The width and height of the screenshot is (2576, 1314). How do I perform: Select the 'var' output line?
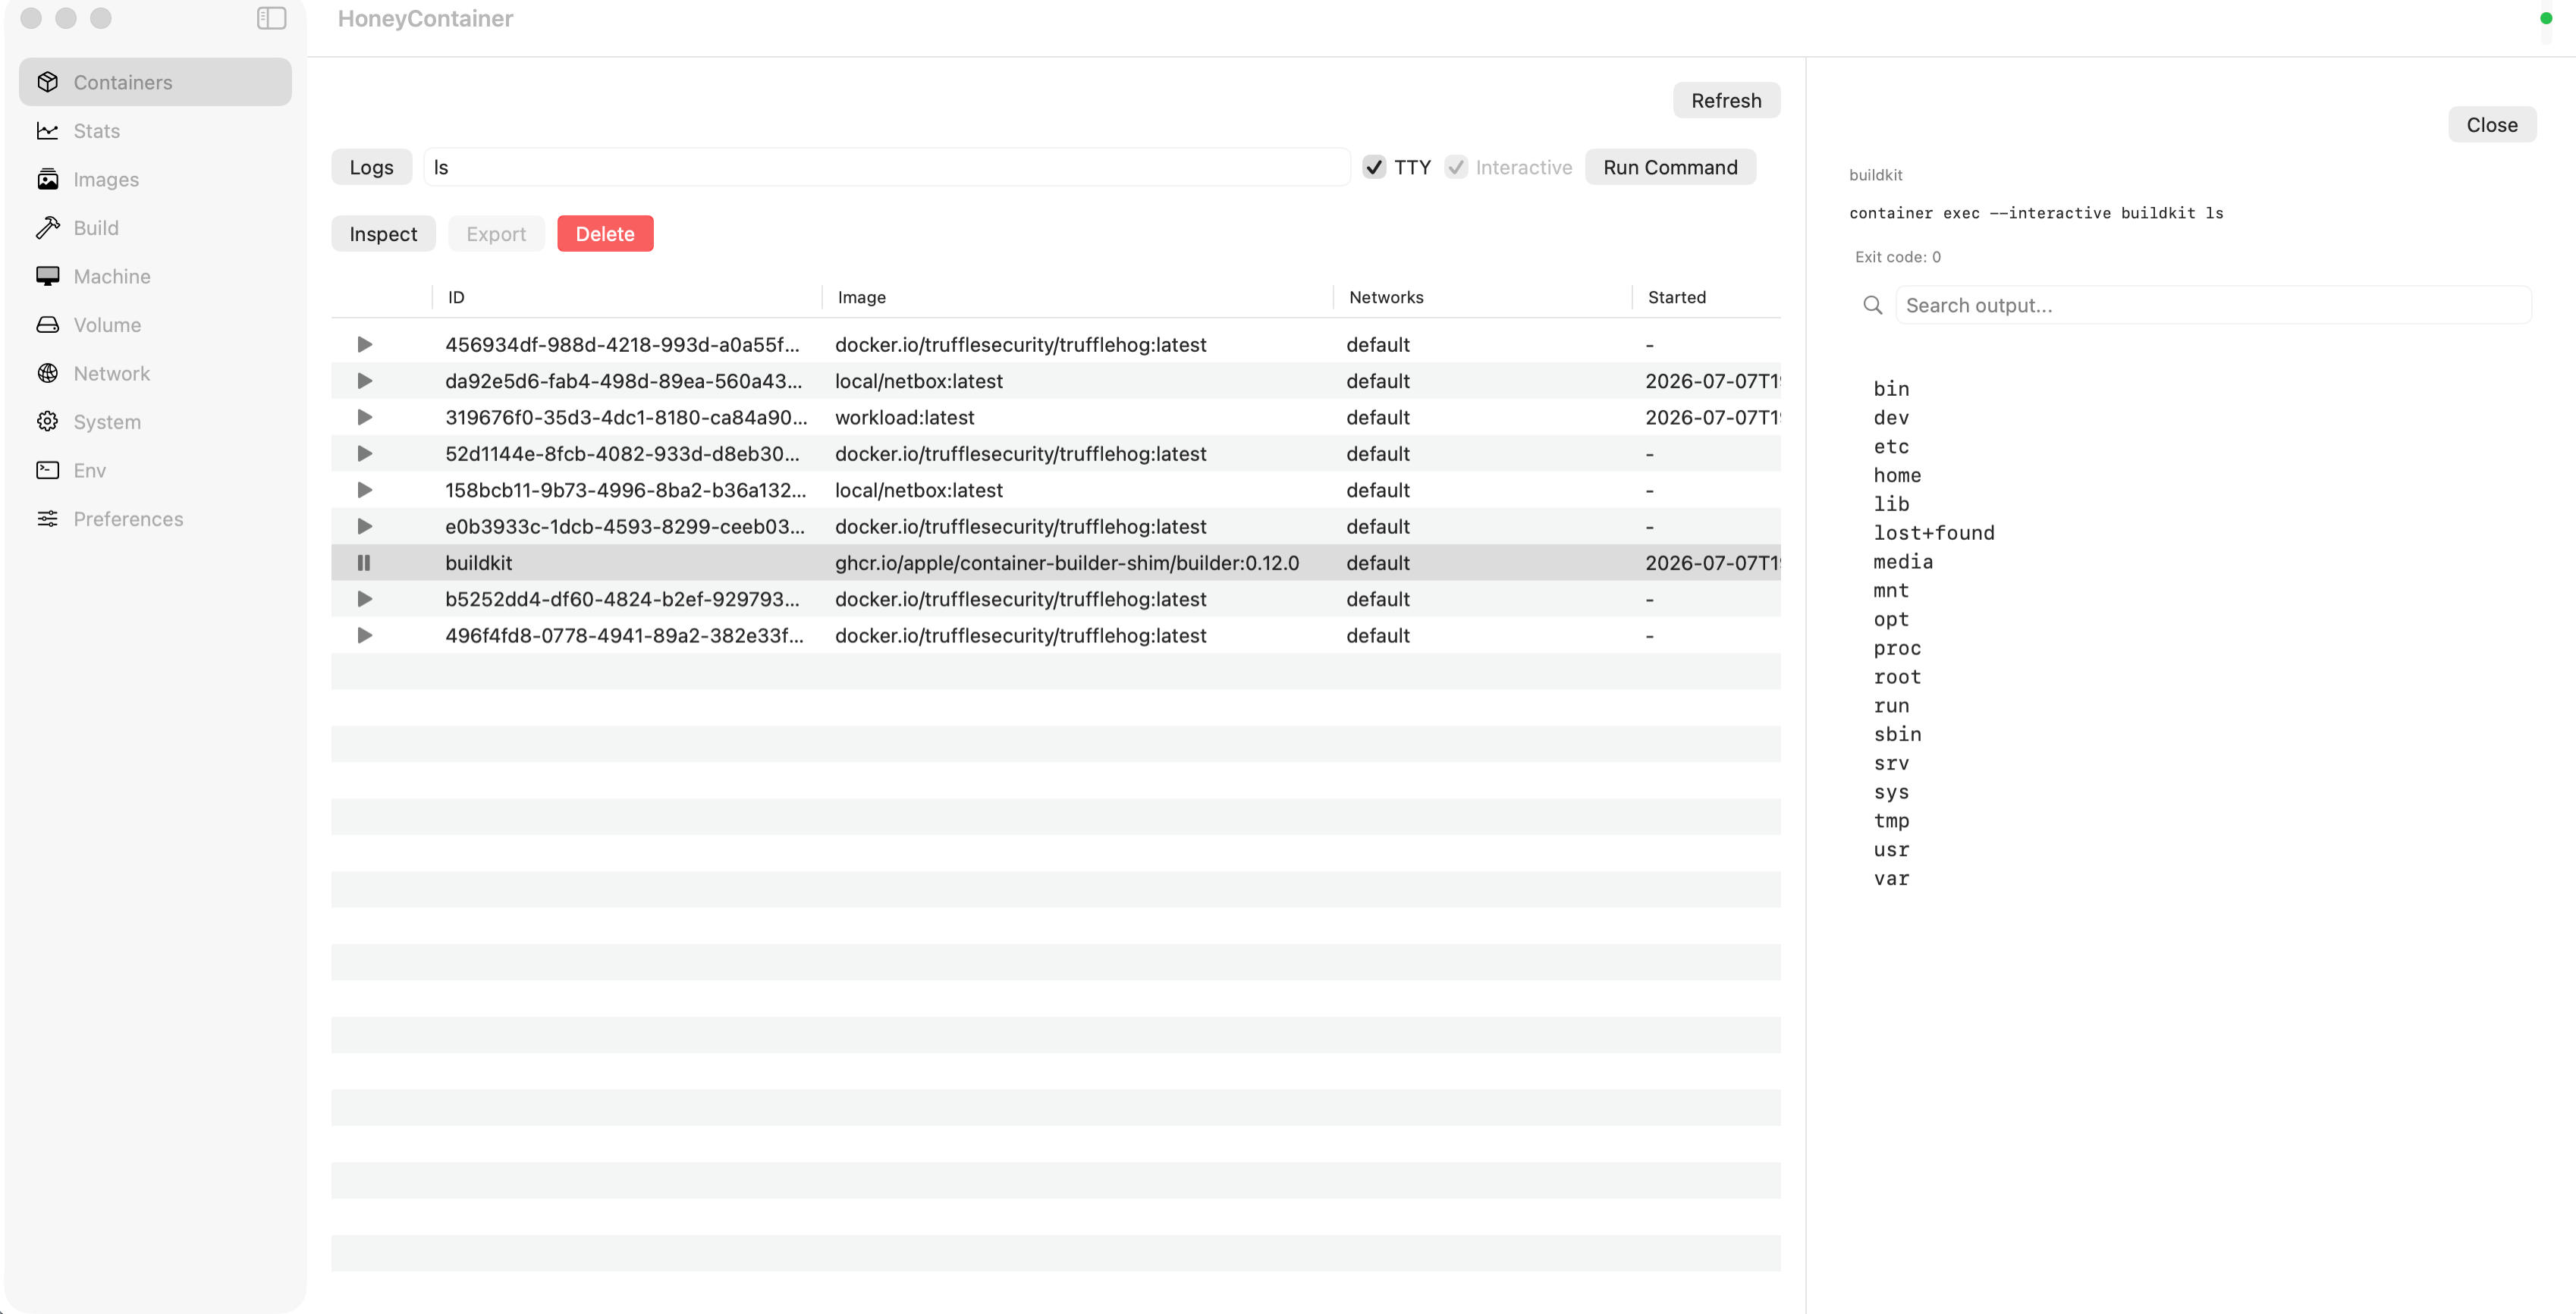pyautogui.click(x=1891, y=878)
